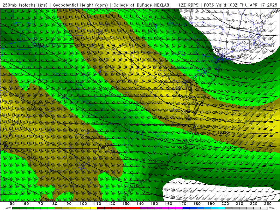Click the '230' value on the color scale
This screenshot has width=280, height=210.
pos(268,204)
